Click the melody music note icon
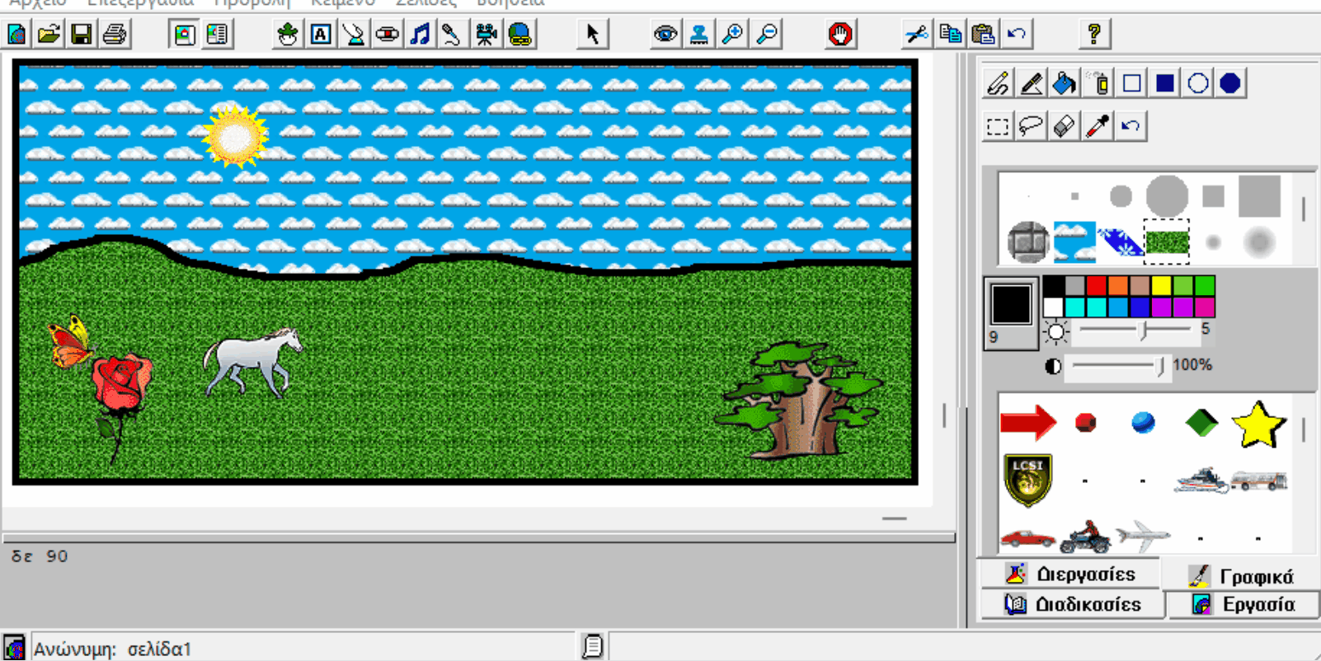 tap(421, 35)
